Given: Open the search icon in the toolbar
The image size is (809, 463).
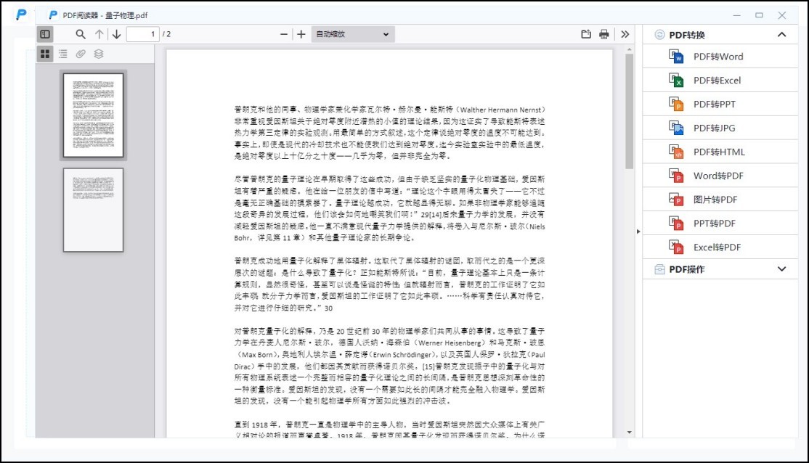Looking at the screenshot, I should (x=80, y=33).
